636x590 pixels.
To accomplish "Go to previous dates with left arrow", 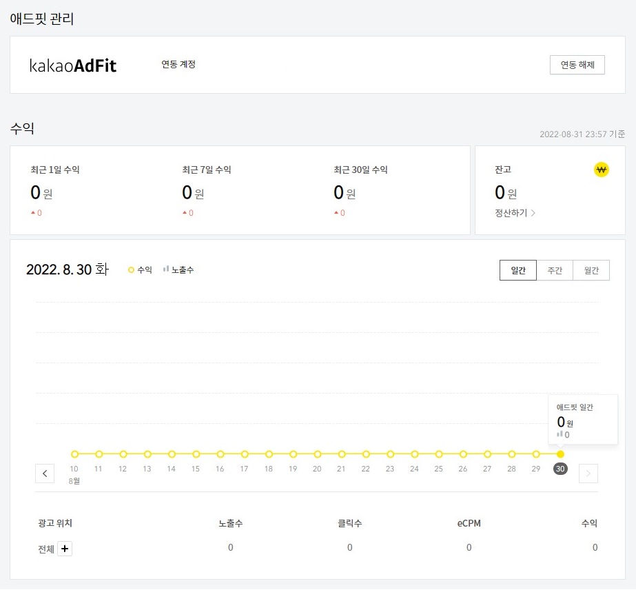I will point(45,473).
